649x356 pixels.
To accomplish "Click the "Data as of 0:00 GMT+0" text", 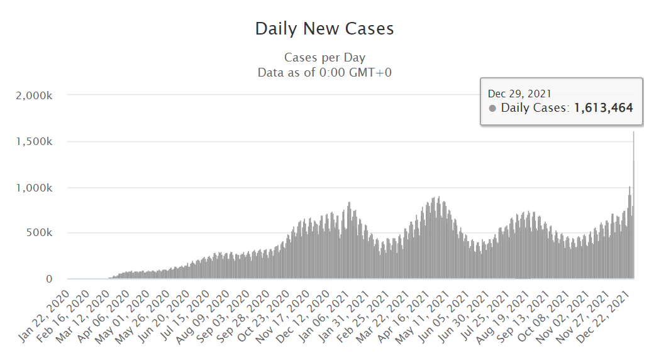I will pyautogui.click(x=324, y=73).
